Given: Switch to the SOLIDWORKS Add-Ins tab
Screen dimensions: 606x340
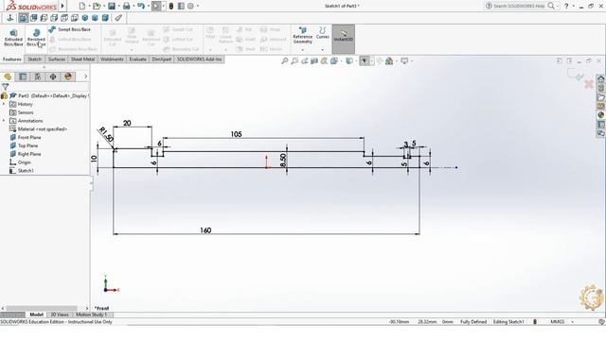Looking at the screenshot, I should [200, 59].
